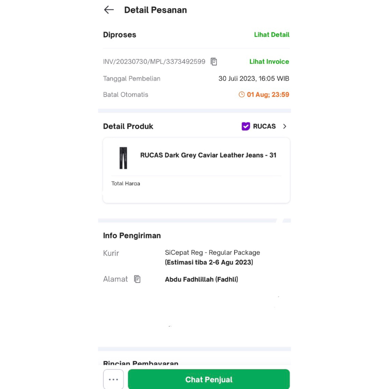The width and height of the screenshot is (389, 389).
Task: Open the RUCAS Dark Grey Caviar Leather Jeans title
Action: coord(208,155)
